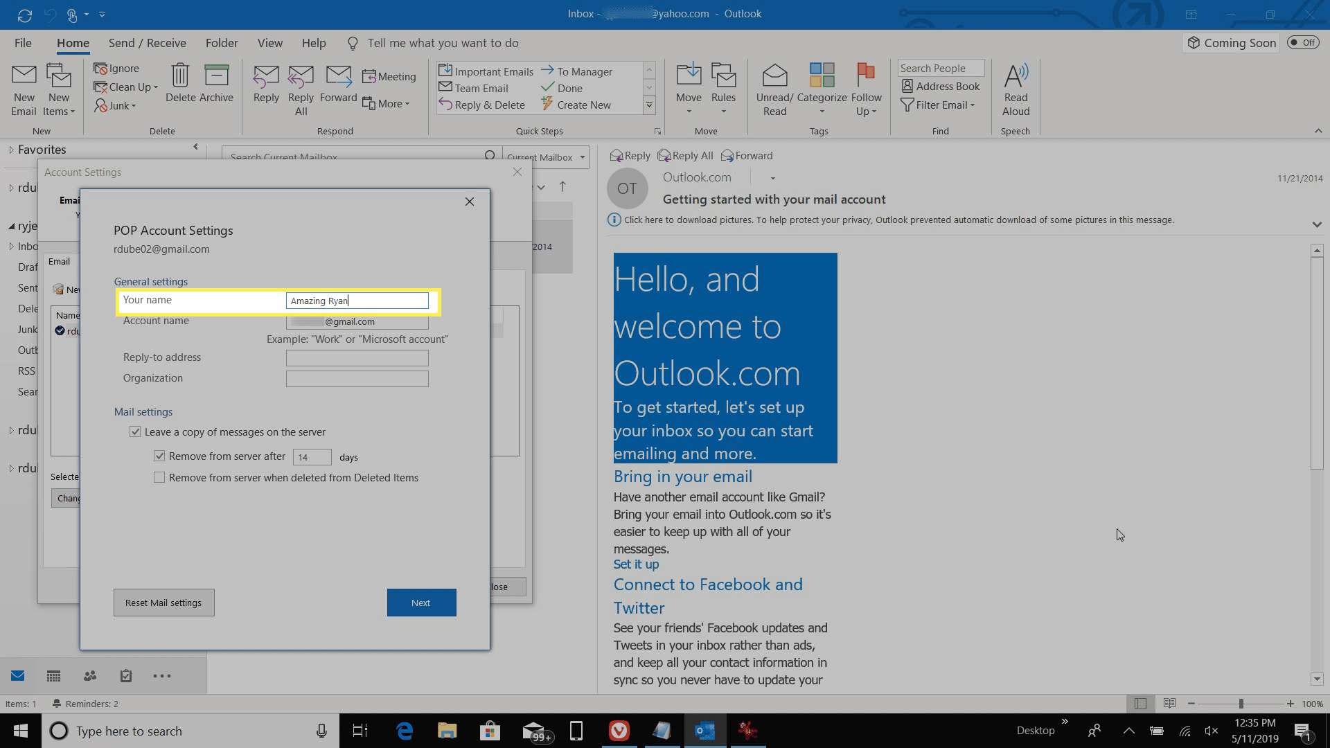Click the Organization text field
Viewport: 1330px width, 748px height.
pyautogui.click(x=357, y=379)
